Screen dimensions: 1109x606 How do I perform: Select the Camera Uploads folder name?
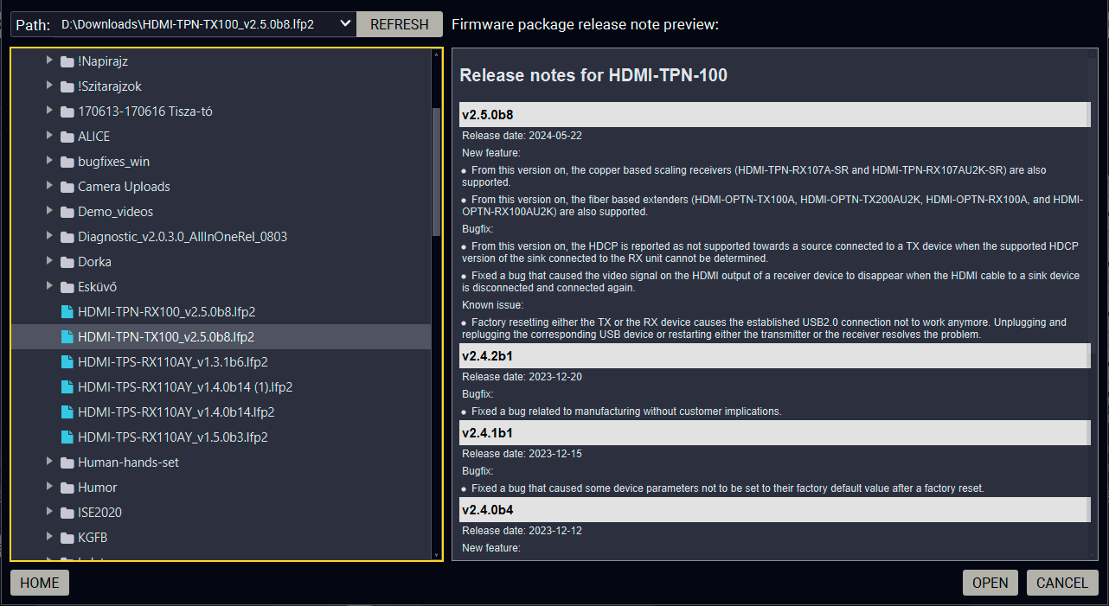(124, 187)
